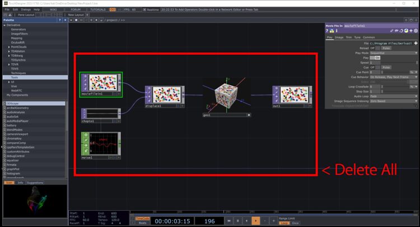Click the Cue Pulse button
This screenshot has width=420, height=227.
tap(386, 67)
